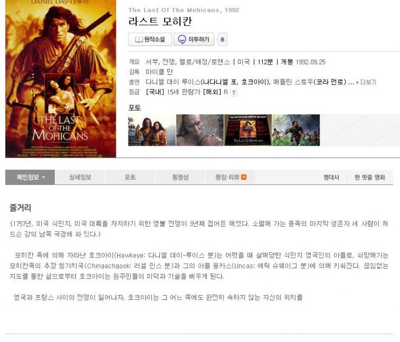Image resolution: width=400 pixels, height=342 pixels.
Task: Open photo thumbnail of movie poster billboard
Action: (x=248, y=130)
